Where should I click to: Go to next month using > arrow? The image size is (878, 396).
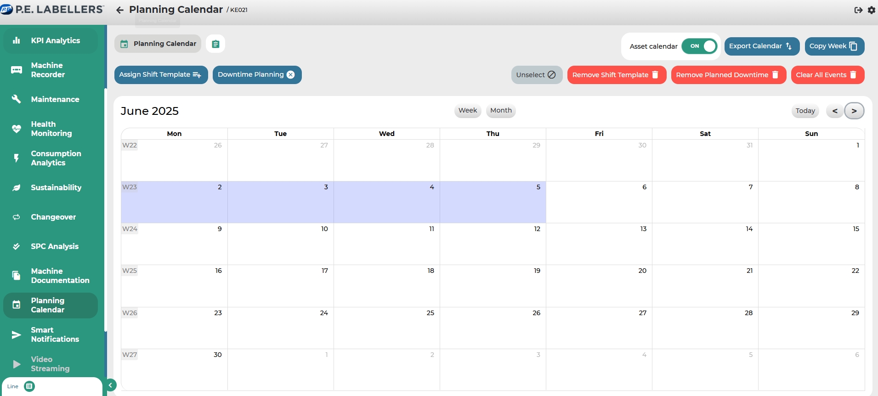(854, 111)
